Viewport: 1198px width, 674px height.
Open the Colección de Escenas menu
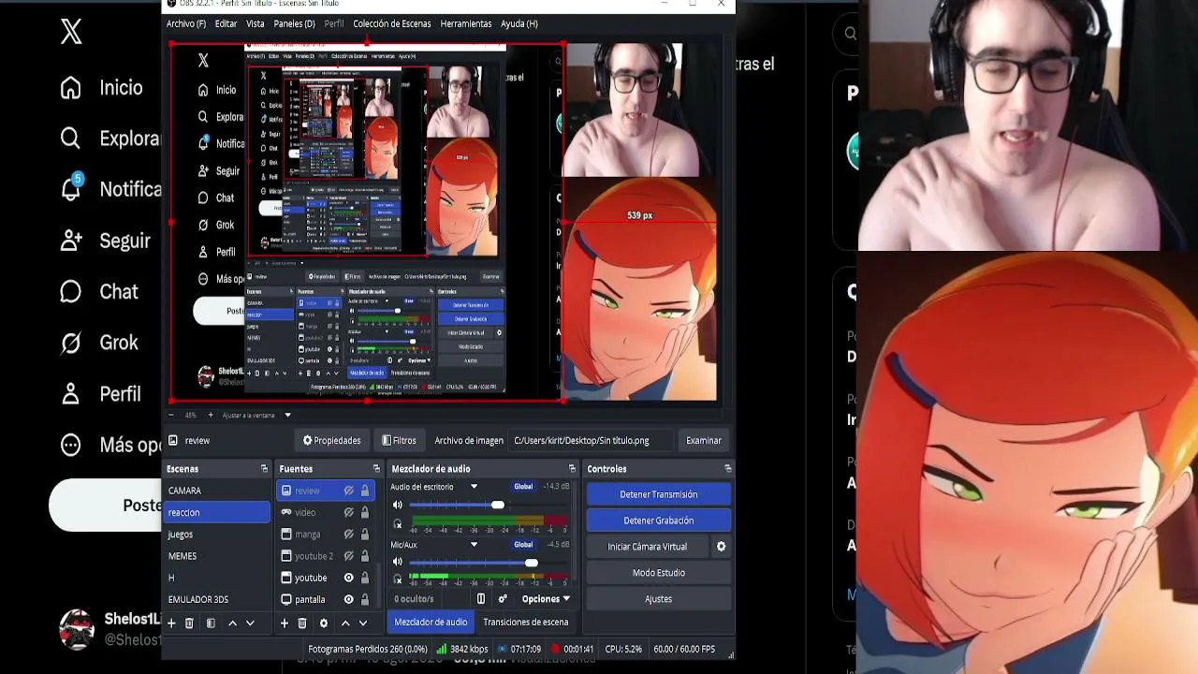tap(392, 23)
